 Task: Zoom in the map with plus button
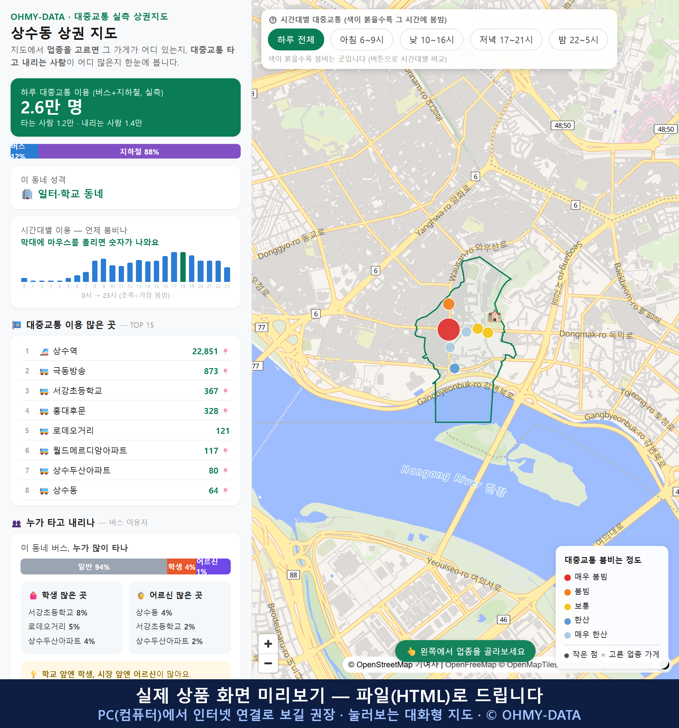pos(268,644)
